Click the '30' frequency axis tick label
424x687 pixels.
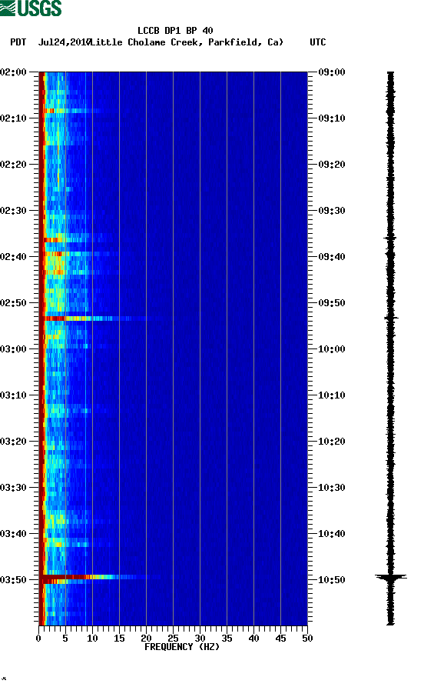tap(200, 639)
